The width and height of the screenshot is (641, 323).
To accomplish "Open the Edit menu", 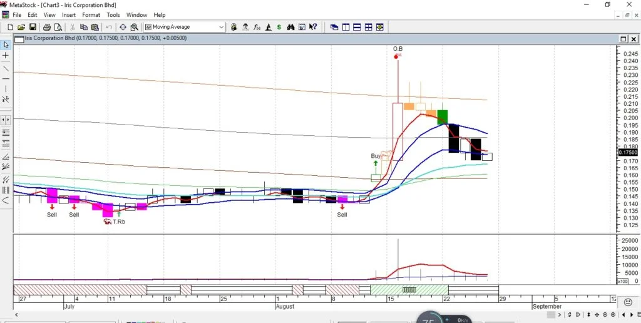I will point(33,15).
